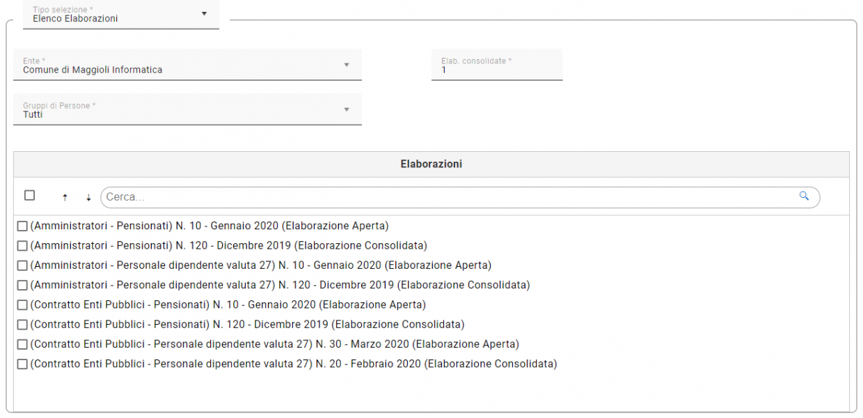The height and width of the screenshot is (418, 863).
Task: Click the search magnifier icon
Action: pyautogui.click(x=804, y=196)
